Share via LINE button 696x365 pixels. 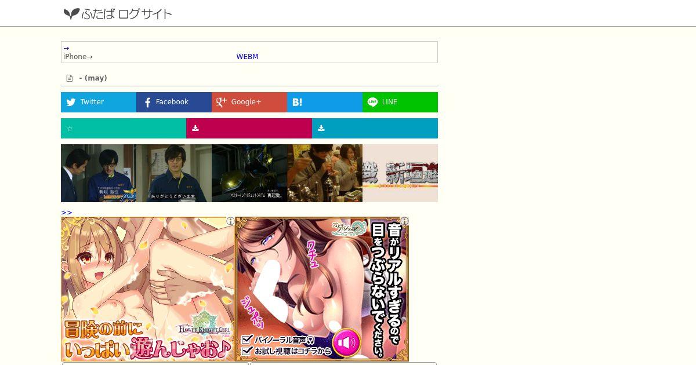(400, 102)
